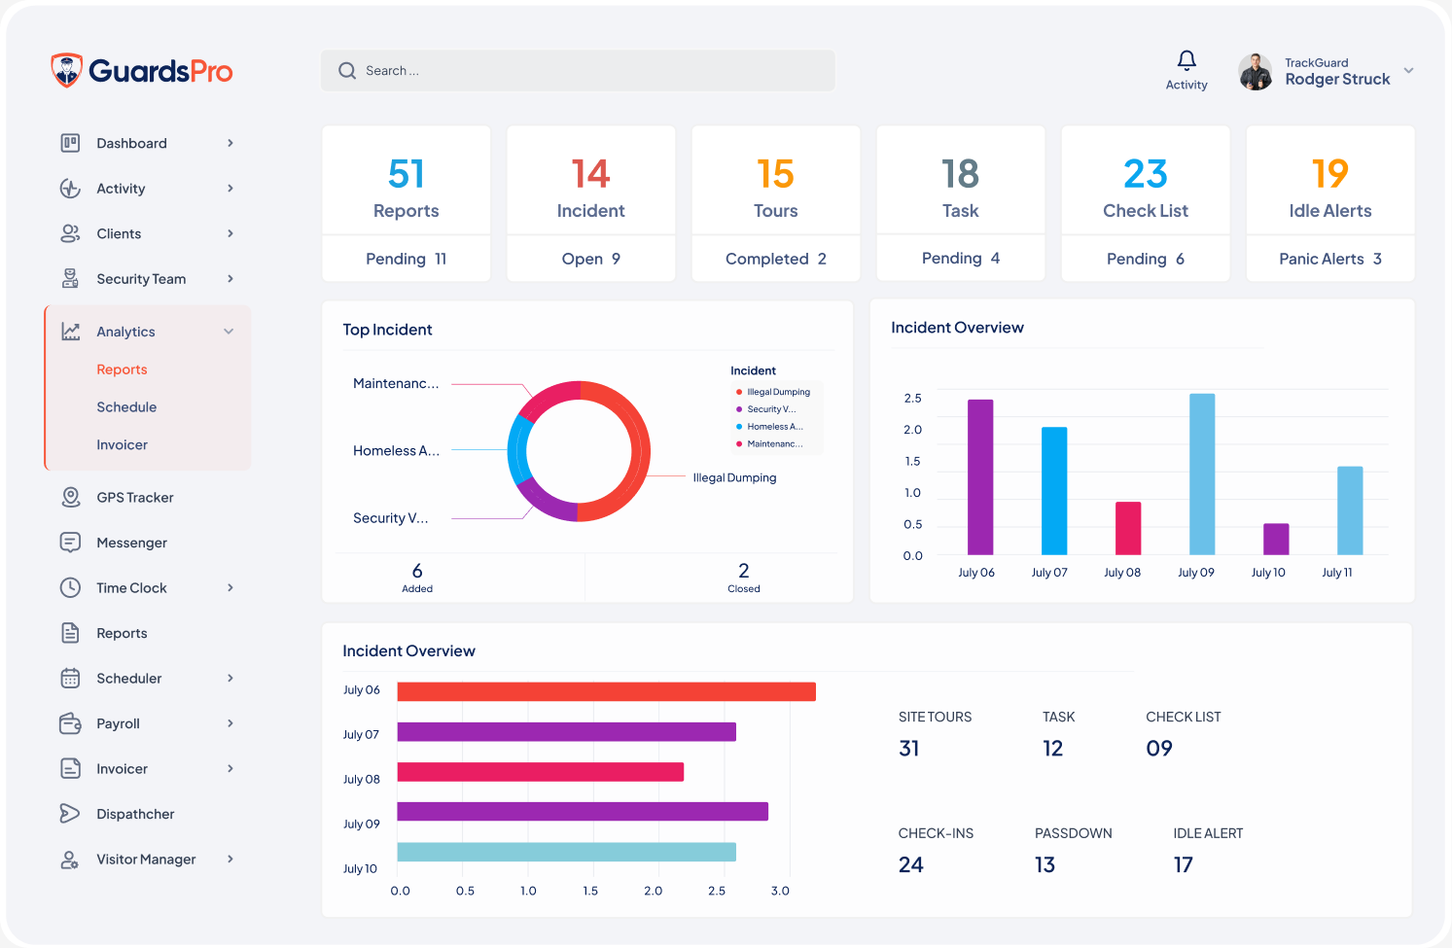Open the Rodger Struck profile dropdown
The width and height of the screenshot is (1452, 948).
coord(1408,71)
